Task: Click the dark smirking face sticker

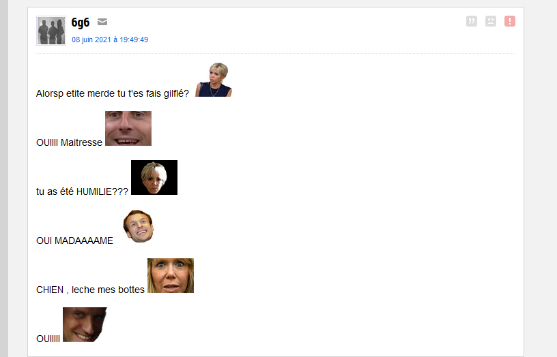Action: pos(85,324)
